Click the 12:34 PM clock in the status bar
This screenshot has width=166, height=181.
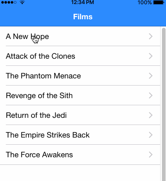(83, 2)
